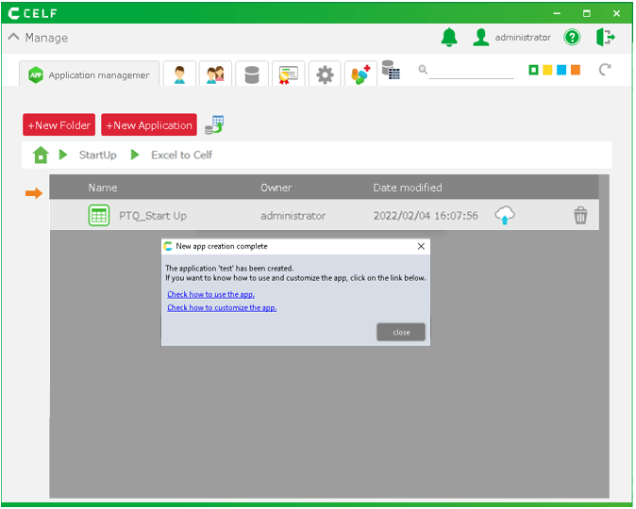Click the StartUp breadcrumb folder

[x=97, y=156]
